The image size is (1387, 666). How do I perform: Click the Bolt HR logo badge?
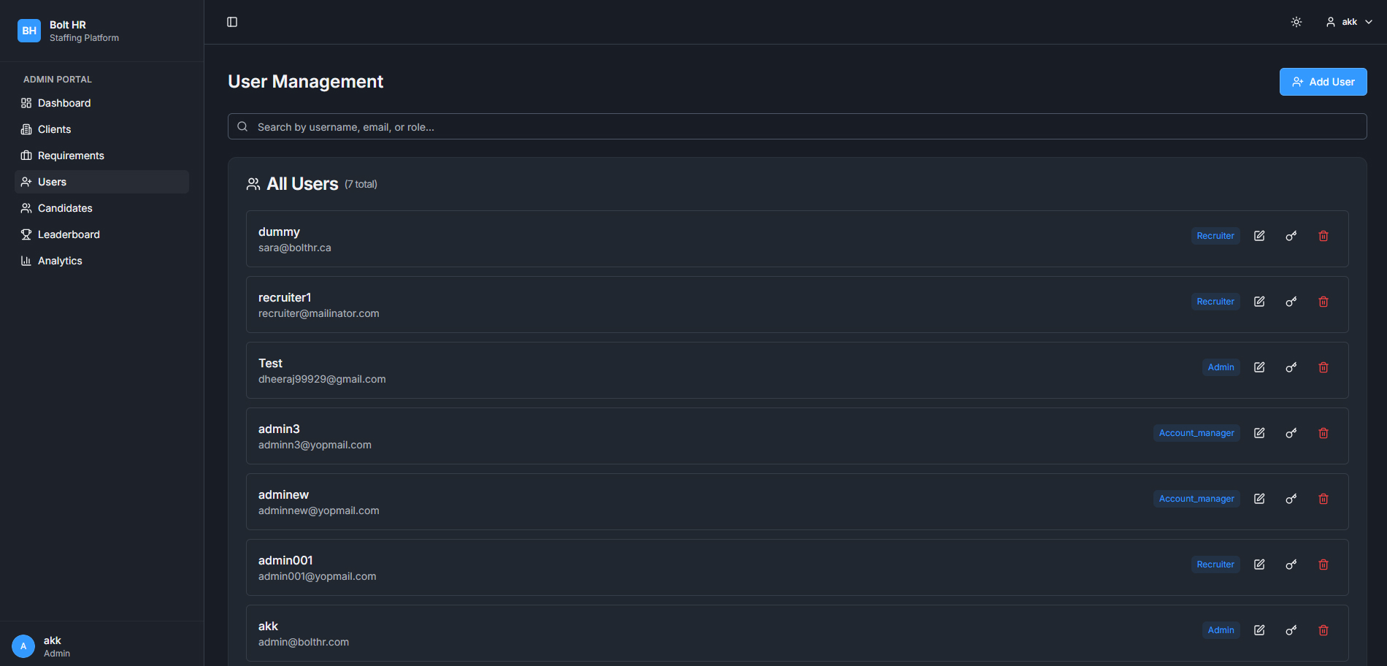point(29,31)
